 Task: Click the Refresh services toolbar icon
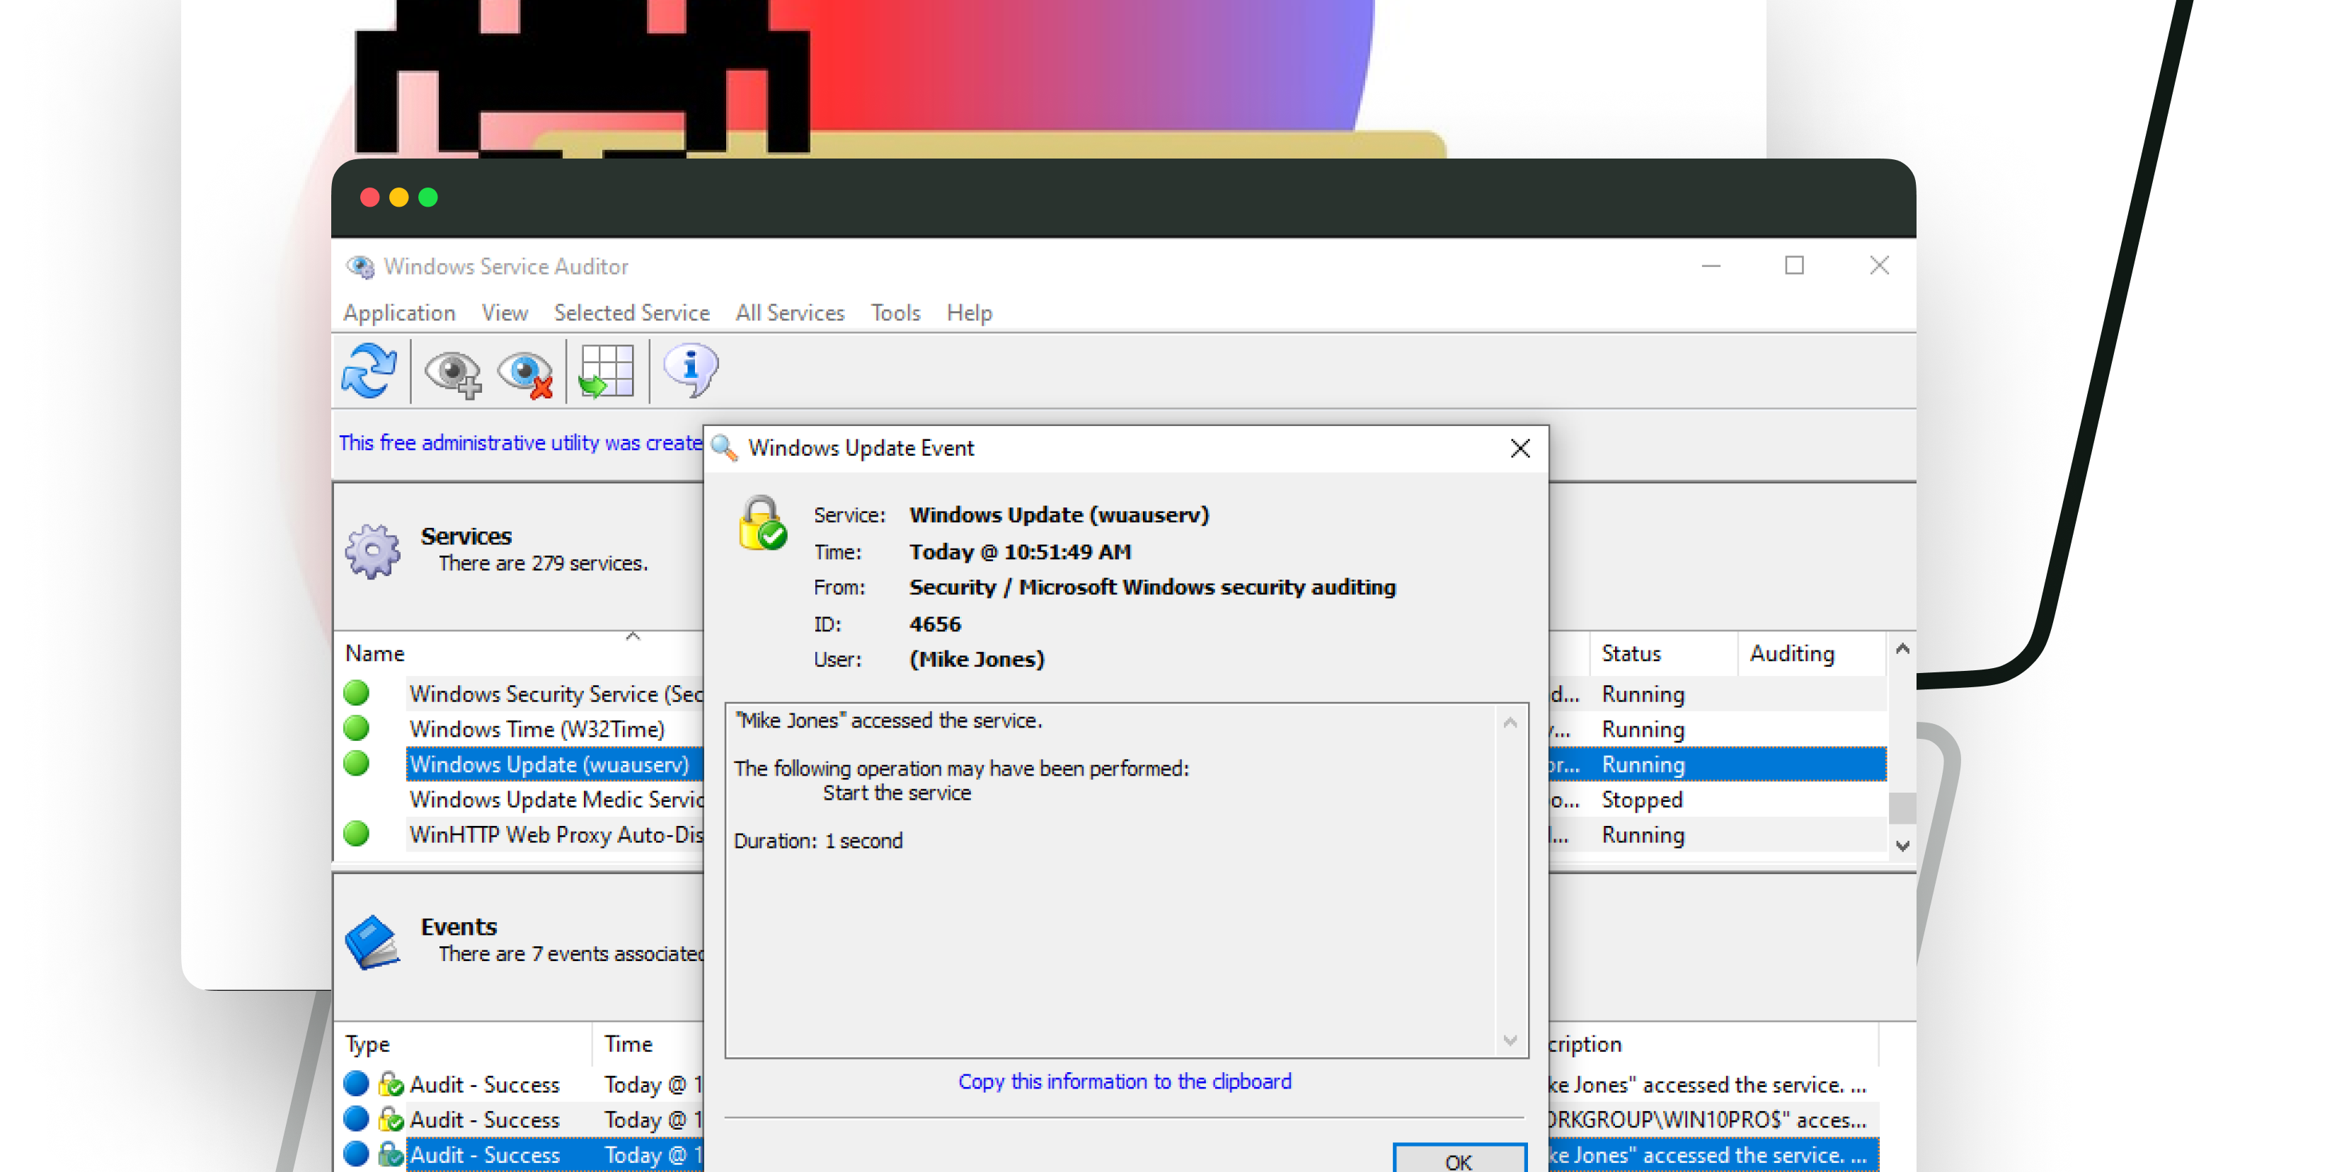(369, 372)
